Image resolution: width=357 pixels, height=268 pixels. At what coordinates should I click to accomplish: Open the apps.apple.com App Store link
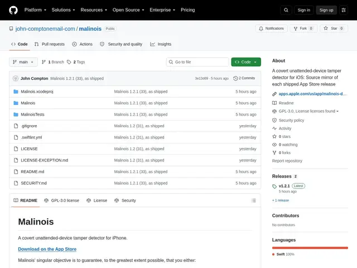(312, 94)
